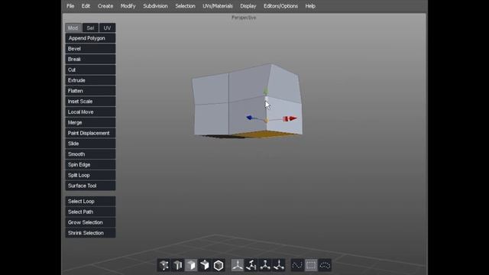Click the Append Polygon tool button
This screenshot has height=275, width=489.
pyautogui.click(x=90, y=38)
